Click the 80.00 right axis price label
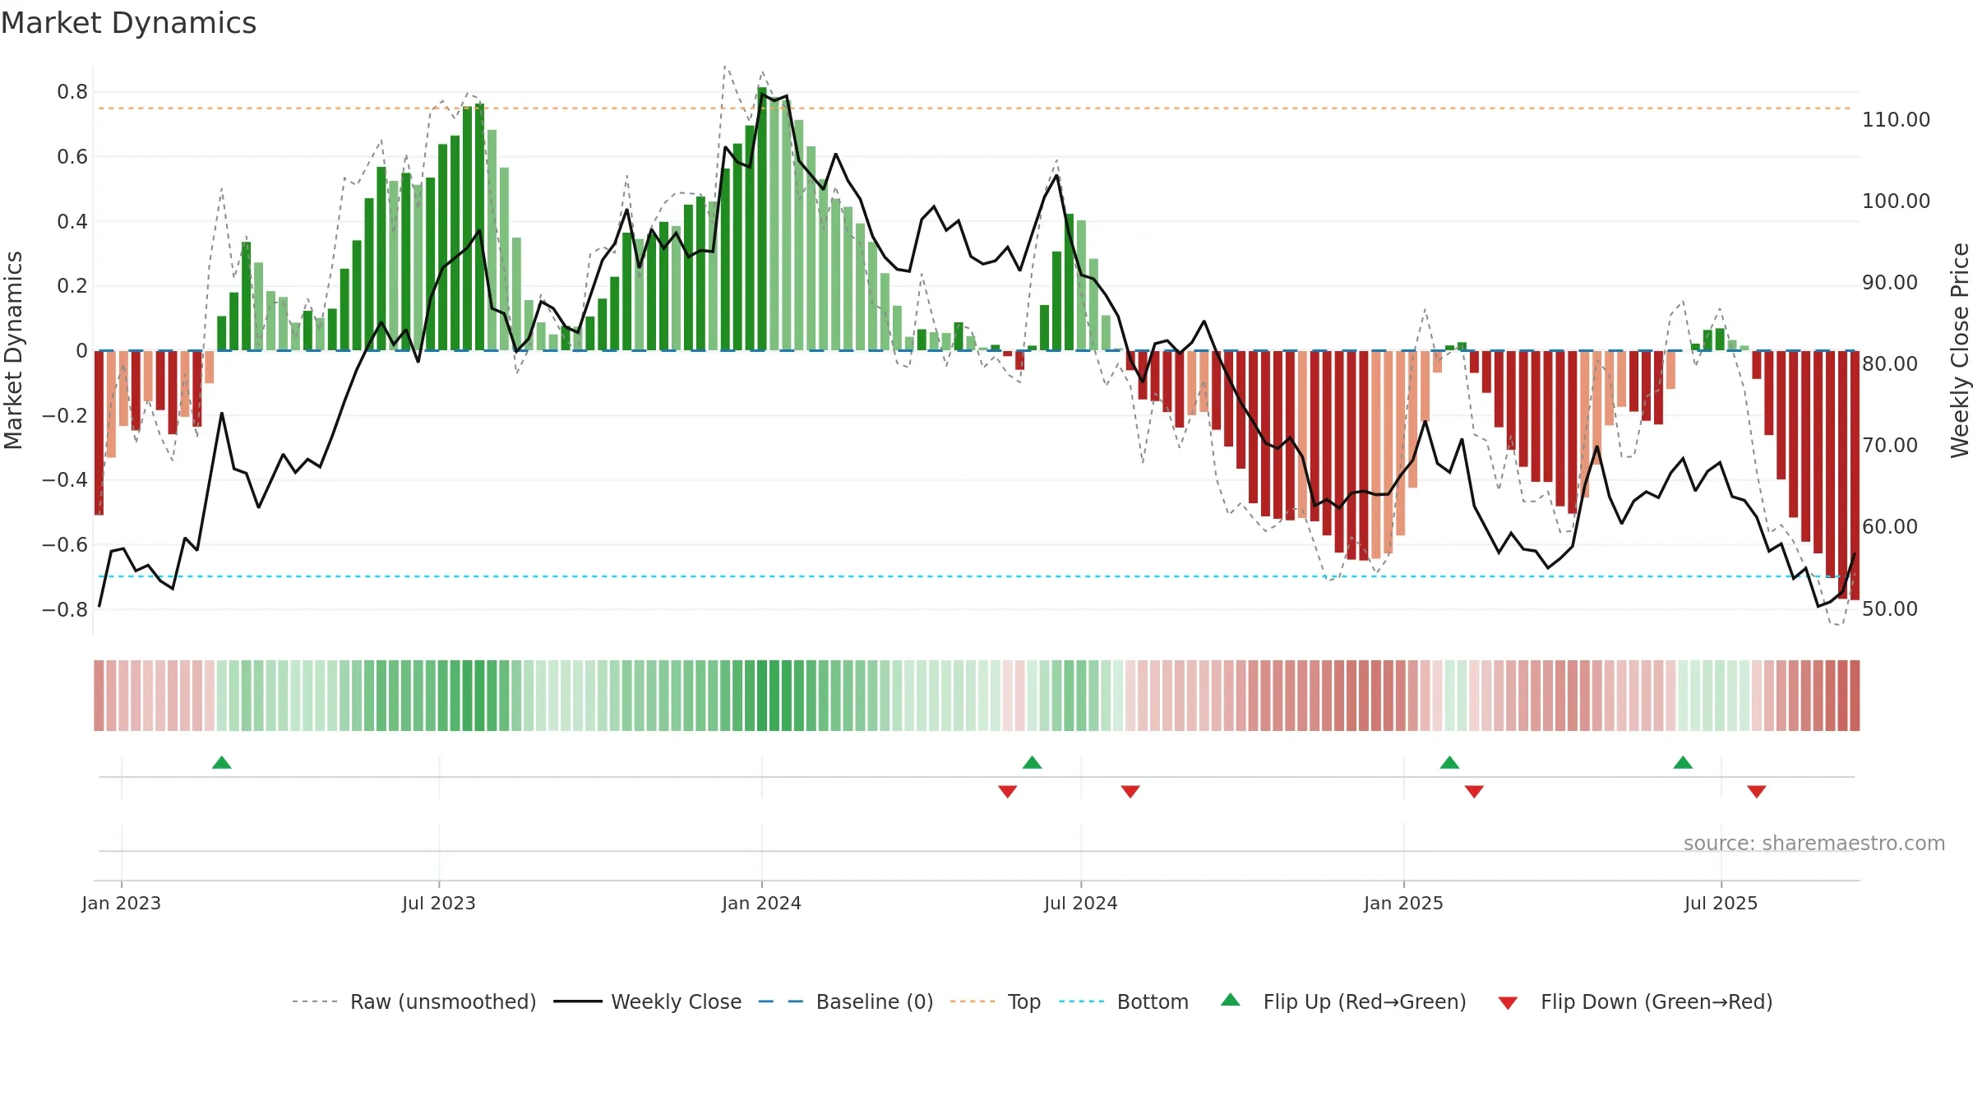This screenshot has width=1973, height=1110. pyautogui.click(x=1889, y=364)
